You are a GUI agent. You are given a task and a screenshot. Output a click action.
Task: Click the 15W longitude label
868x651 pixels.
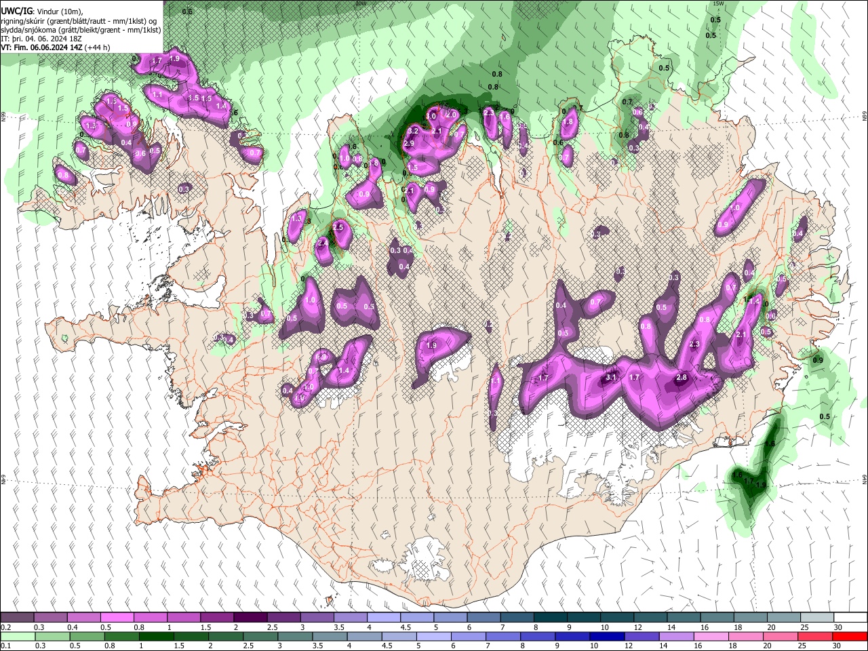click(718, 3)
